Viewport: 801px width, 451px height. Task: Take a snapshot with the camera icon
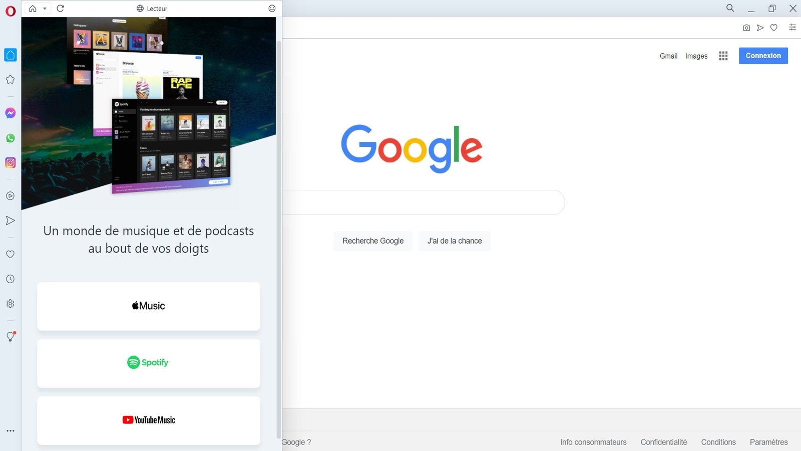pos(746,28)
